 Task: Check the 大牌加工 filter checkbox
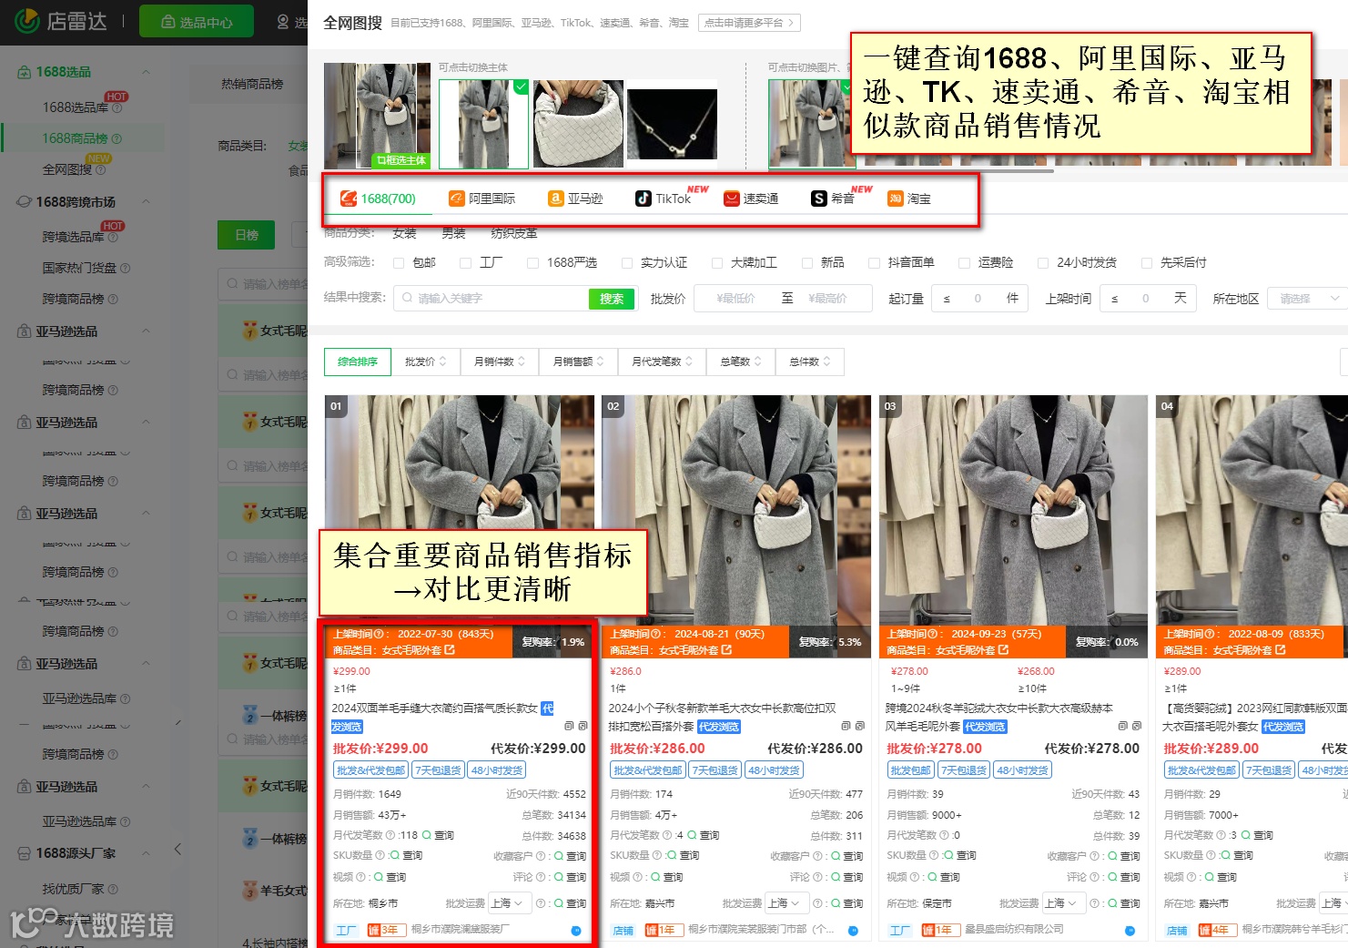coord(717,263)
